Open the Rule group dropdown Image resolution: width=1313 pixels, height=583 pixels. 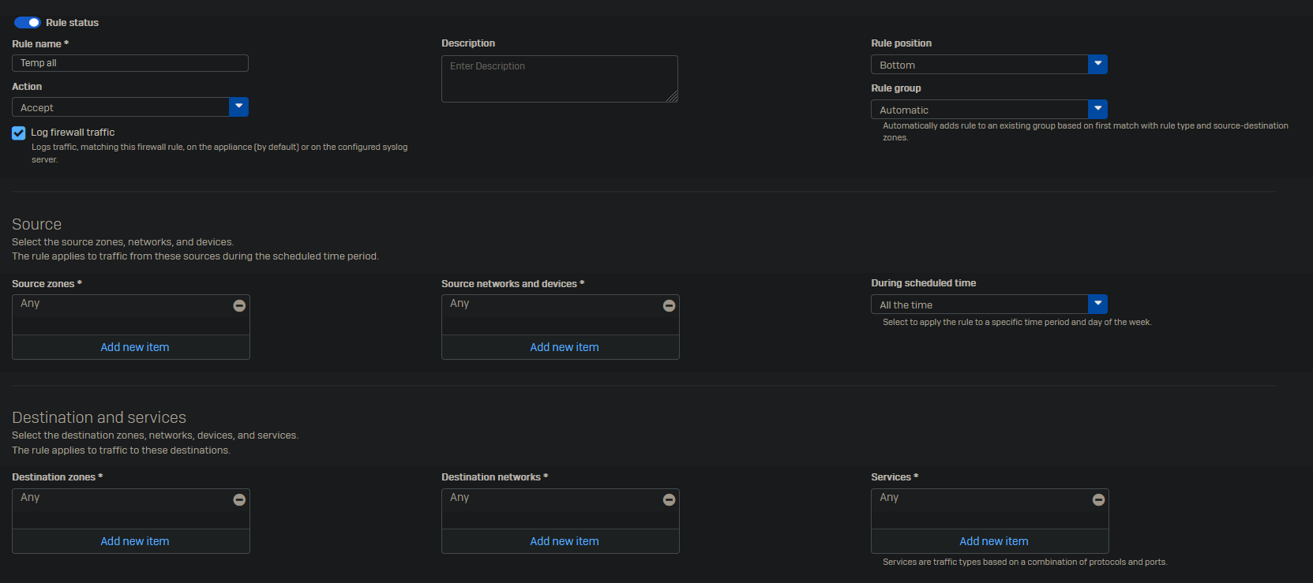tap(1097, 110)
